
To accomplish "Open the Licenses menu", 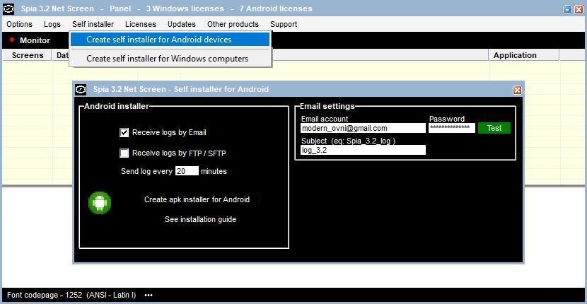I will click(x=141, y=24).
